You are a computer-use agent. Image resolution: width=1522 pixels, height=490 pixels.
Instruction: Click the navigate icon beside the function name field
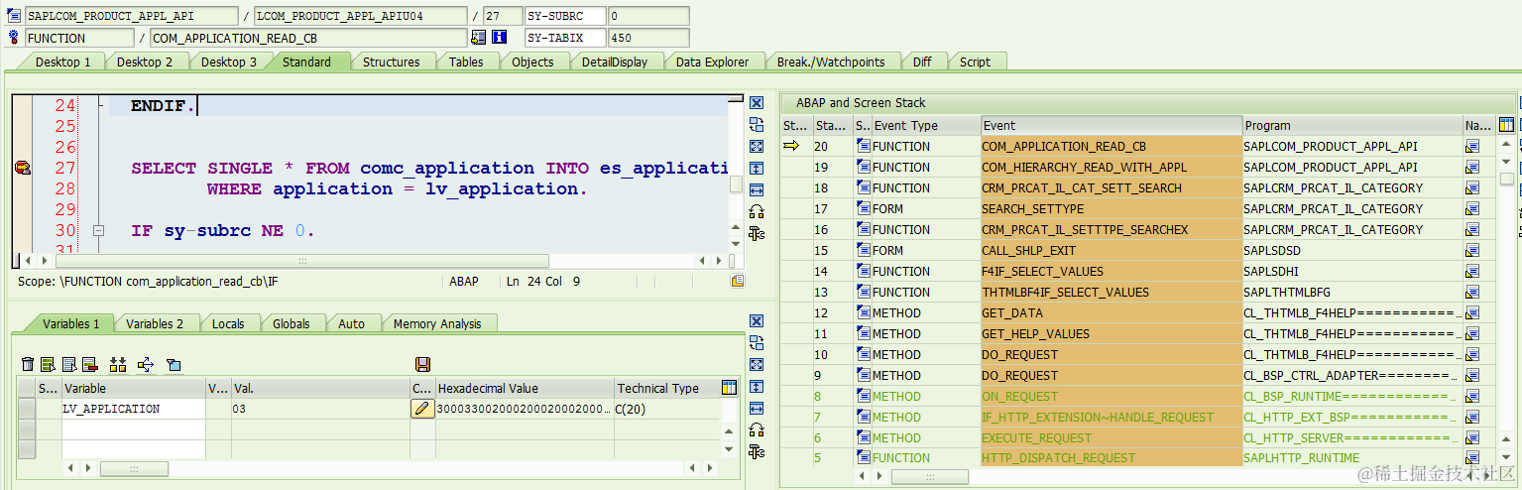click(x=479, y=38)
